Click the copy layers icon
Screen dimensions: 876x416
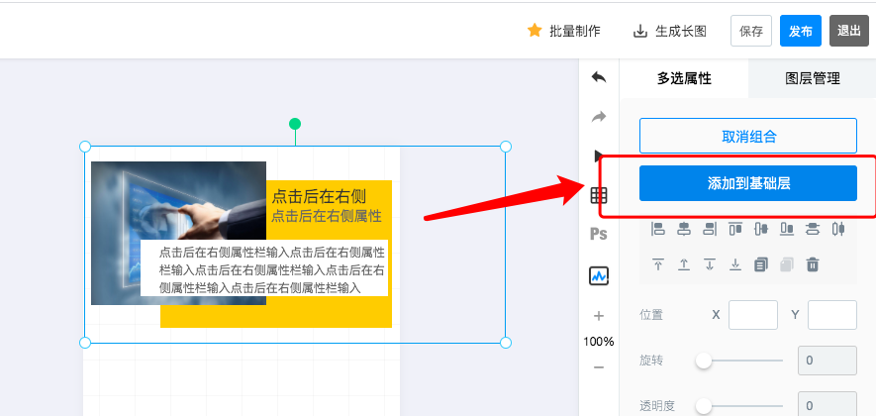761,264
